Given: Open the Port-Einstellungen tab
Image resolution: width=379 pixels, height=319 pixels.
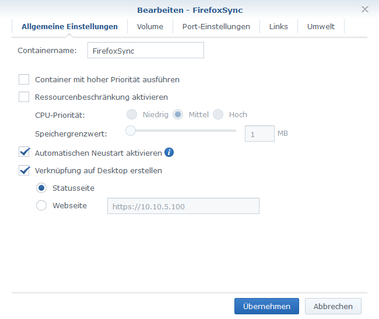Looking at the screenshot, I should pyautogui.click(x=216, y=27).
